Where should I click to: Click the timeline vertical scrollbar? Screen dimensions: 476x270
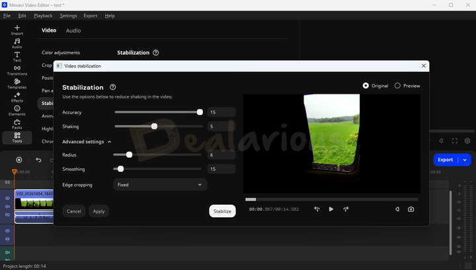tap(450, 222)
